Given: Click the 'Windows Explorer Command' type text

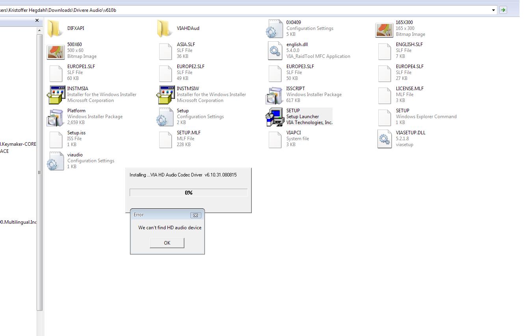Looking at the screenshot, I should [x=426, y=117].
